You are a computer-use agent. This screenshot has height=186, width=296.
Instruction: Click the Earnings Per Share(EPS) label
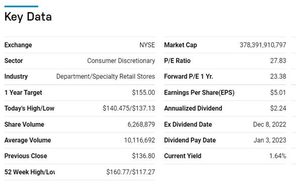click(199, 93)
